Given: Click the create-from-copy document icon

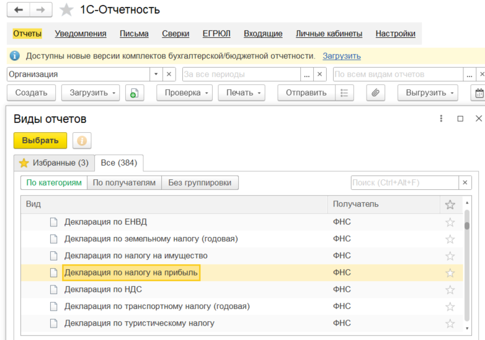Looking at the screenshot, I should coord(135,93).
